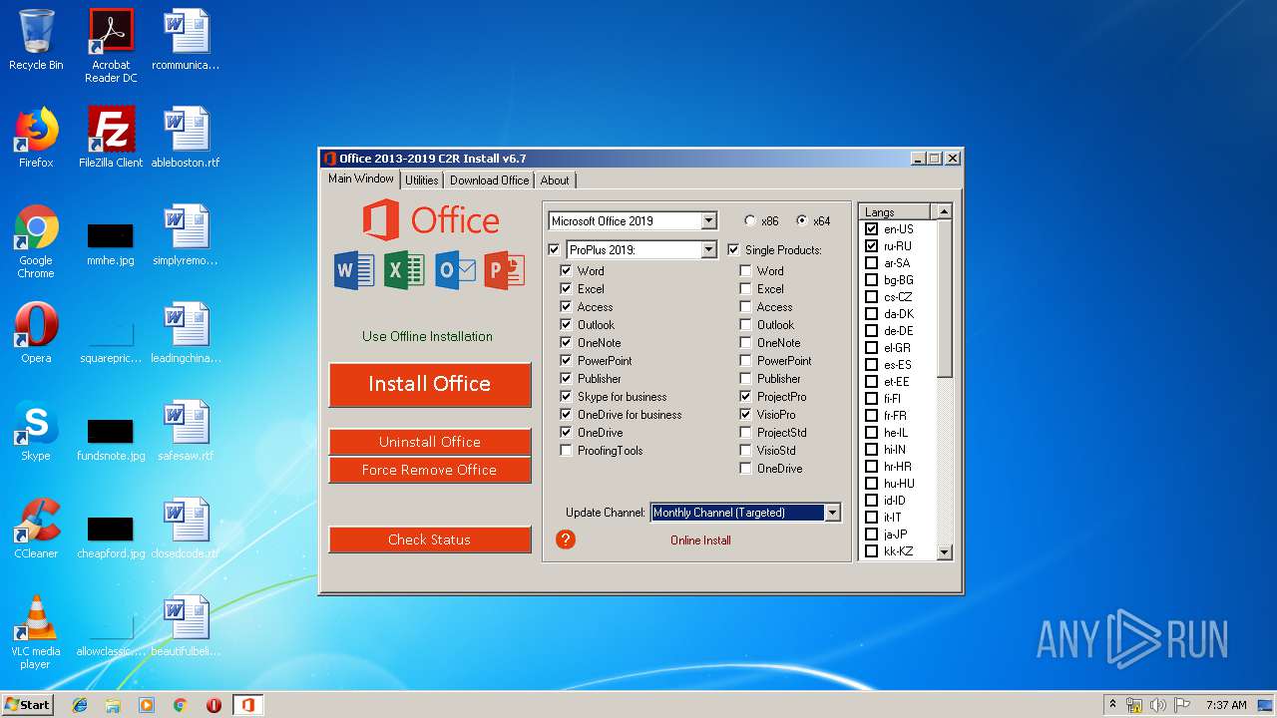Select FileZilla Client desktop icon

click(x=111, y=138)
